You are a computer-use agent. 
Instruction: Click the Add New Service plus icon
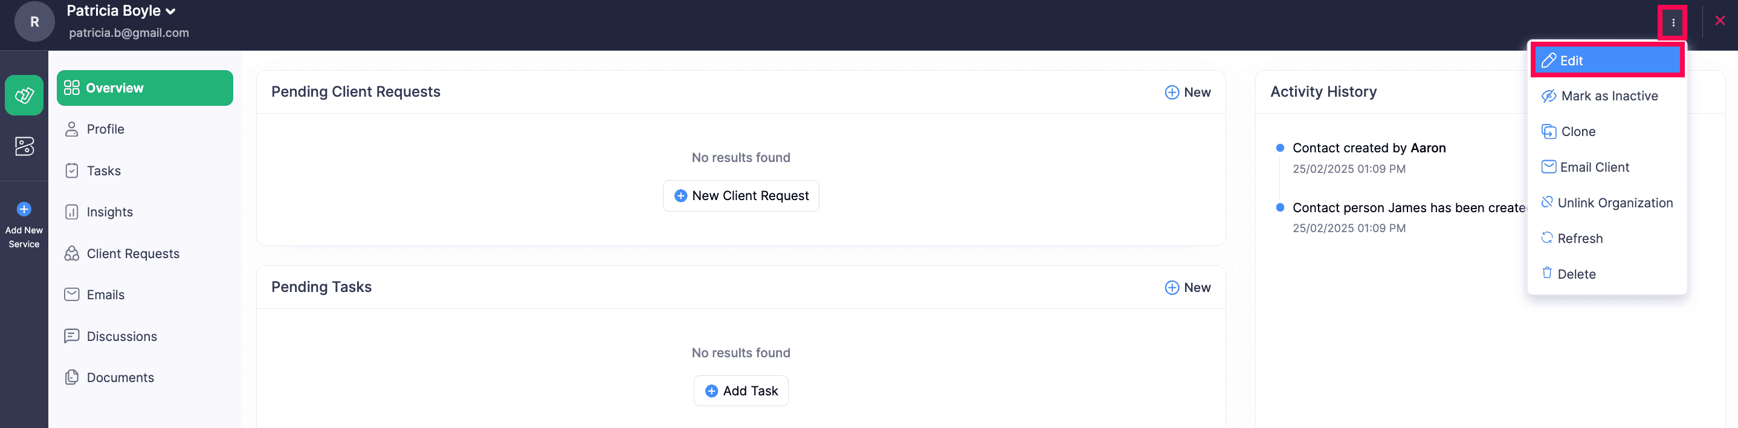coord(24,208)
